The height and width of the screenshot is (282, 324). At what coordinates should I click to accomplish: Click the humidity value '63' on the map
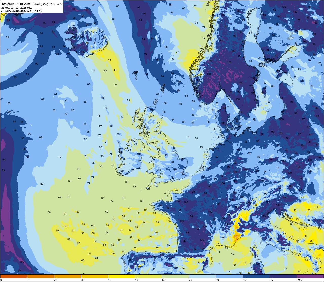292,224
